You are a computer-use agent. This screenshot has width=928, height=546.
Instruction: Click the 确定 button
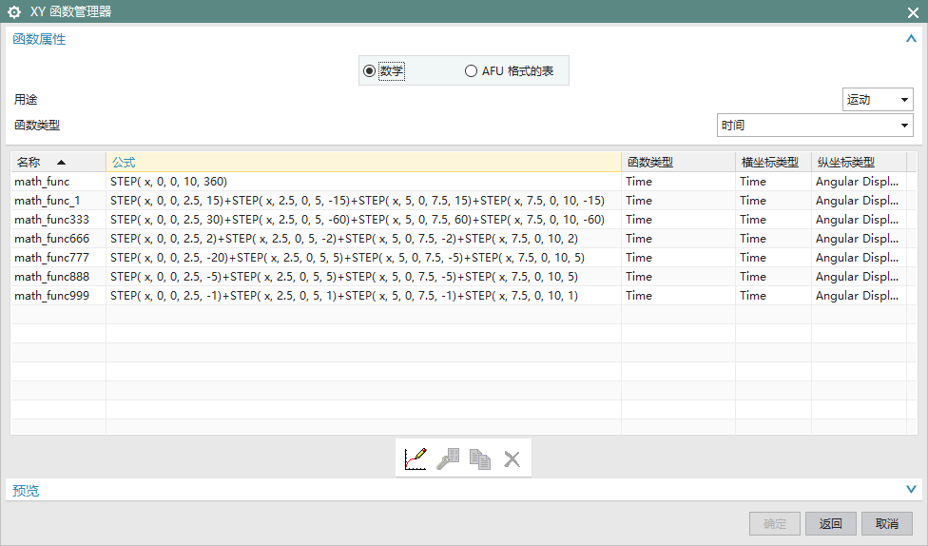(775, 523)
